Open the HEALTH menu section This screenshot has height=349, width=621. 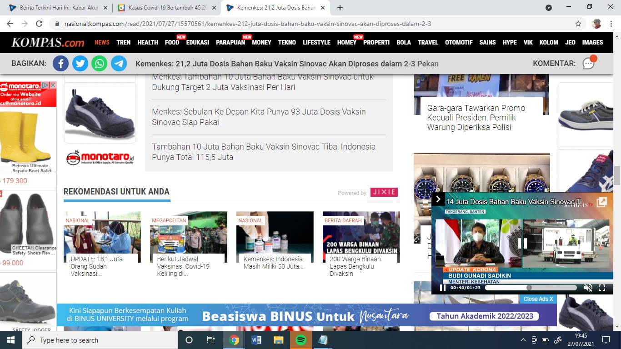click(x=148, y=42)
